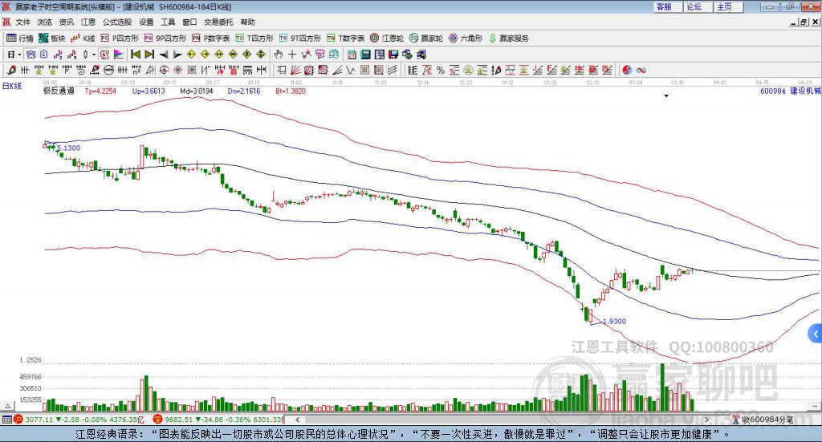Open the T数字表 tool
The image size is (822, 442).
(x=345, y=39)
